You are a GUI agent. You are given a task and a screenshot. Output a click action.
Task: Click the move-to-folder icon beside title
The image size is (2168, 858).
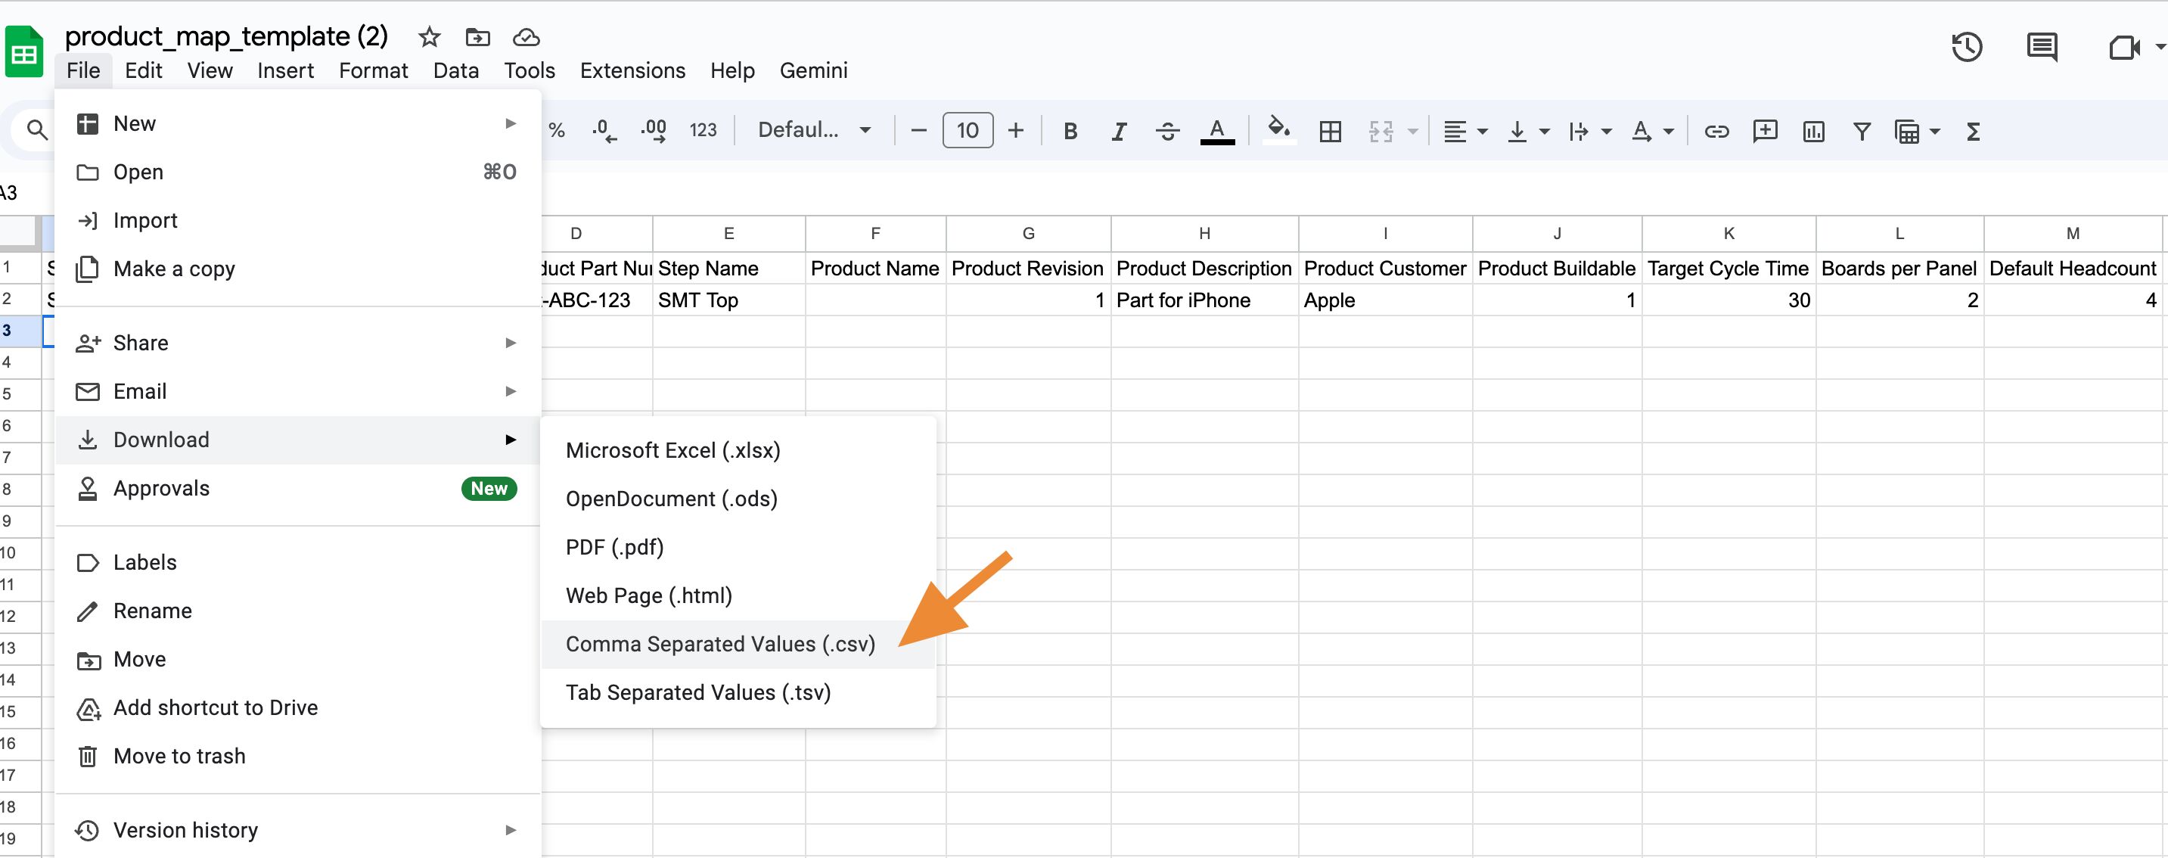click(x=477, y=37)
